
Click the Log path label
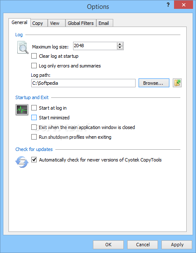pyautogui.click(x=41, y=75)
